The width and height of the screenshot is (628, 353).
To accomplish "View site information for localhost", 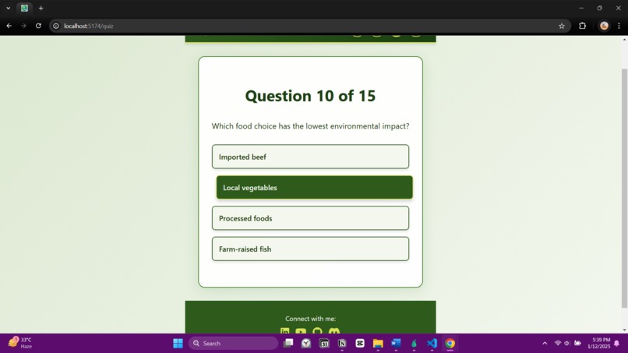I will pyautogui.click(x=56, y=26).
